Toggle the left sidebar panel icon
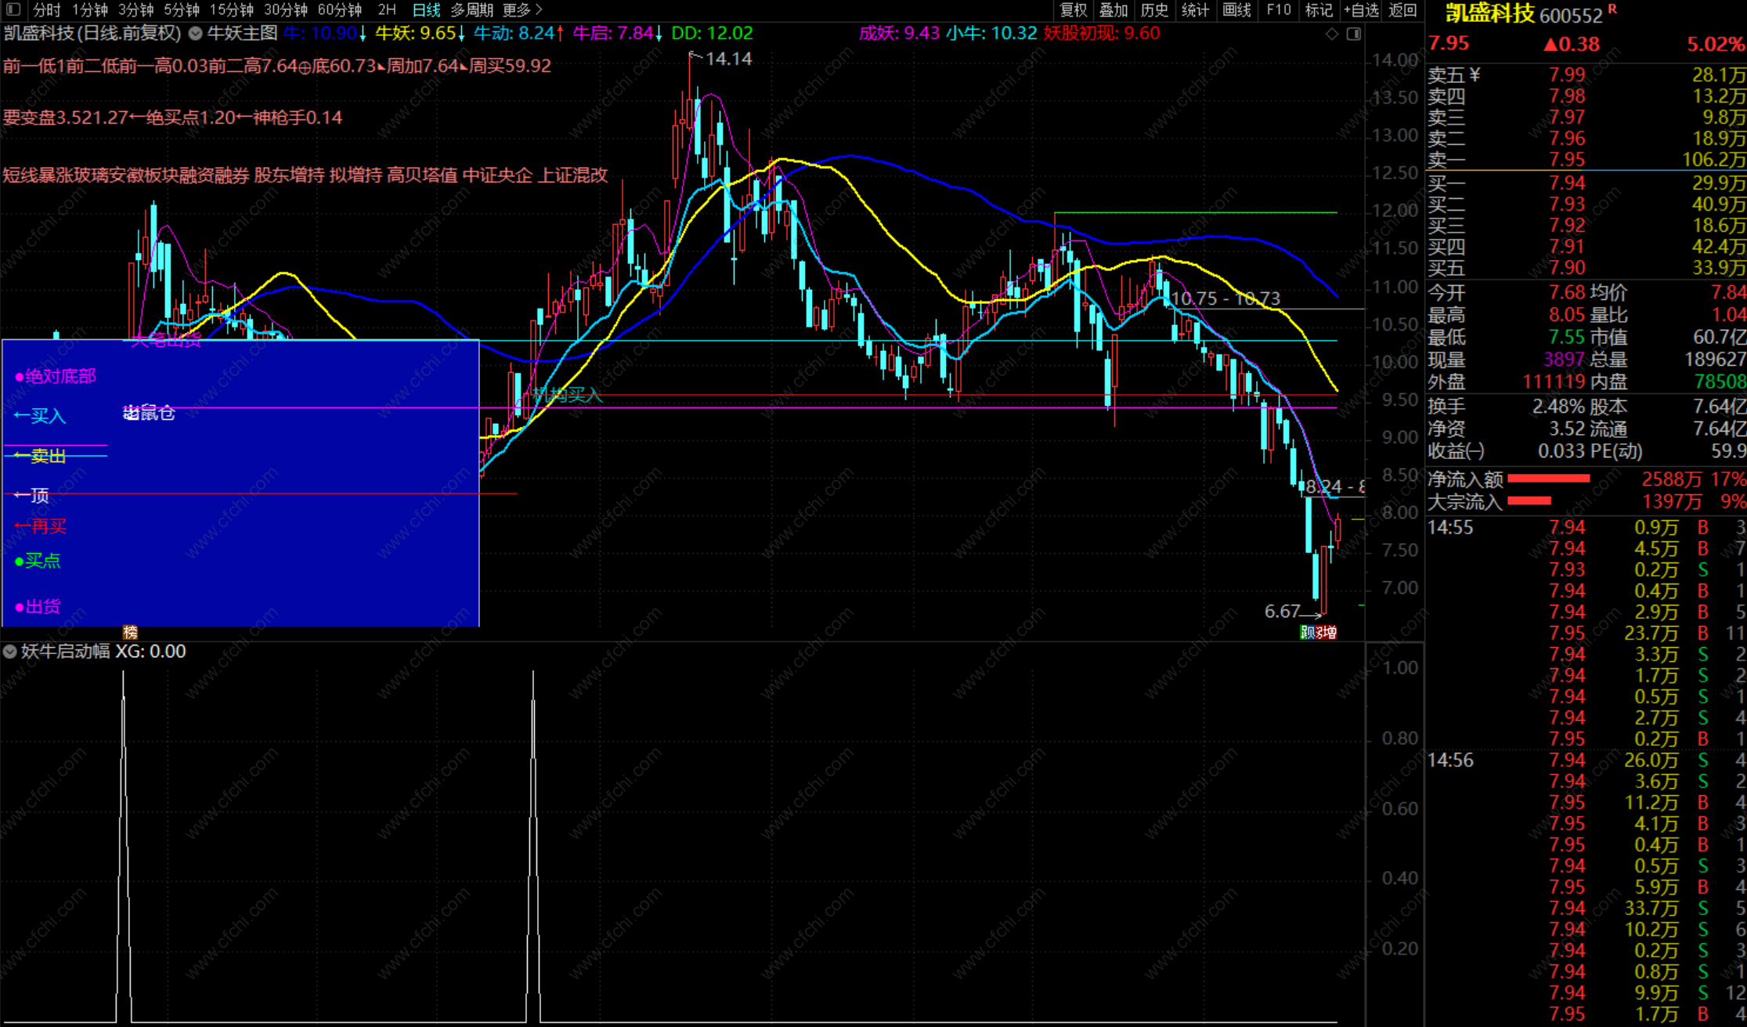 [x=13, y=9]
